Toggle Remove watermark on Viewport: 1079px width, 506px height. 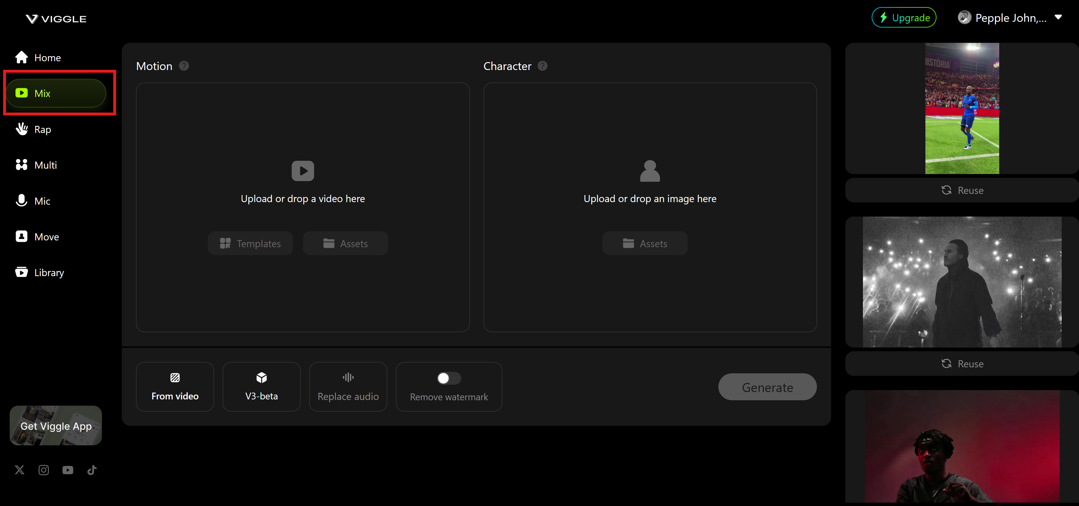448,378
